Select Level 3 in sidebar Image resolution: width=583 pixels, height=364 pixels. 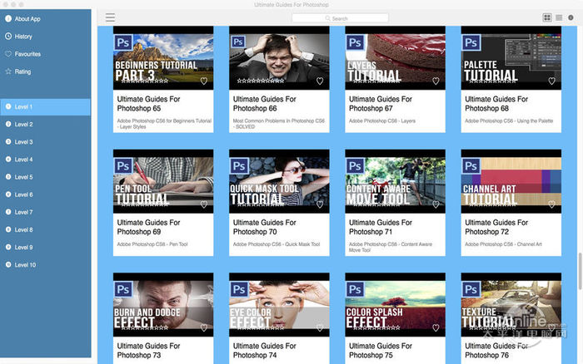click(45, 142)
